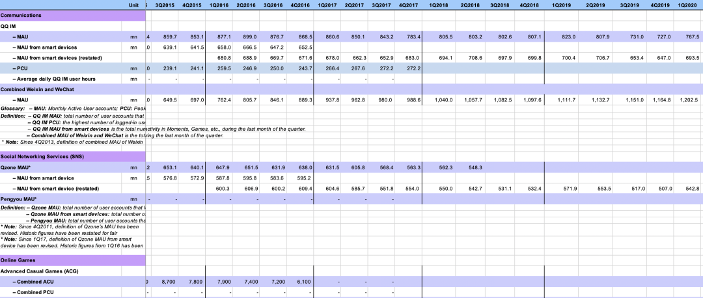This screenshot has height=298, width=703.
Task: Click Combined ACU value 8,700
Action: tap(169, 282)
